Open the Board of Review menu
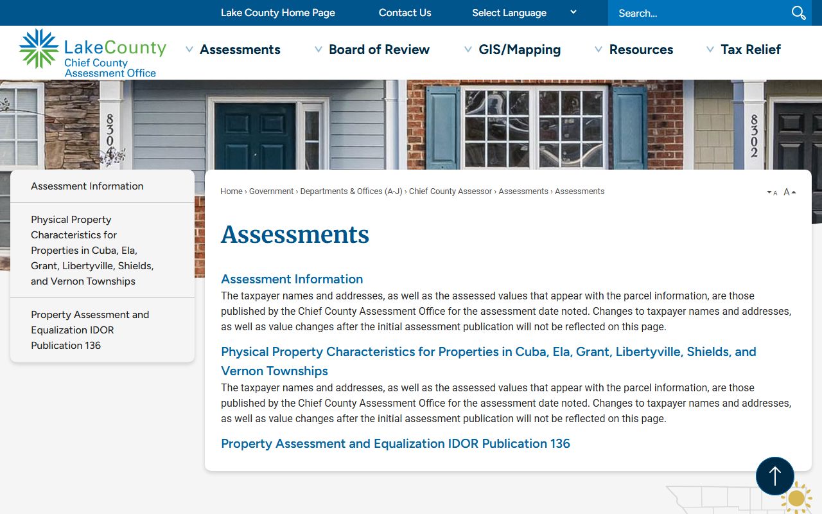The width and height of the screenshot is (822, 514). (379, 49)
